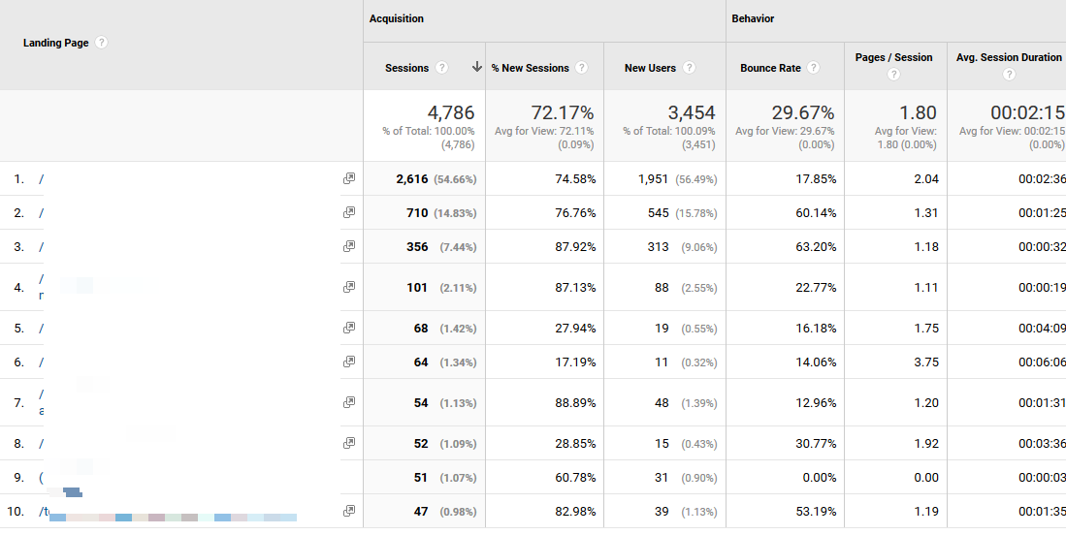
Task: Open row 1 landing page in new window
Action: coord(349,179)
